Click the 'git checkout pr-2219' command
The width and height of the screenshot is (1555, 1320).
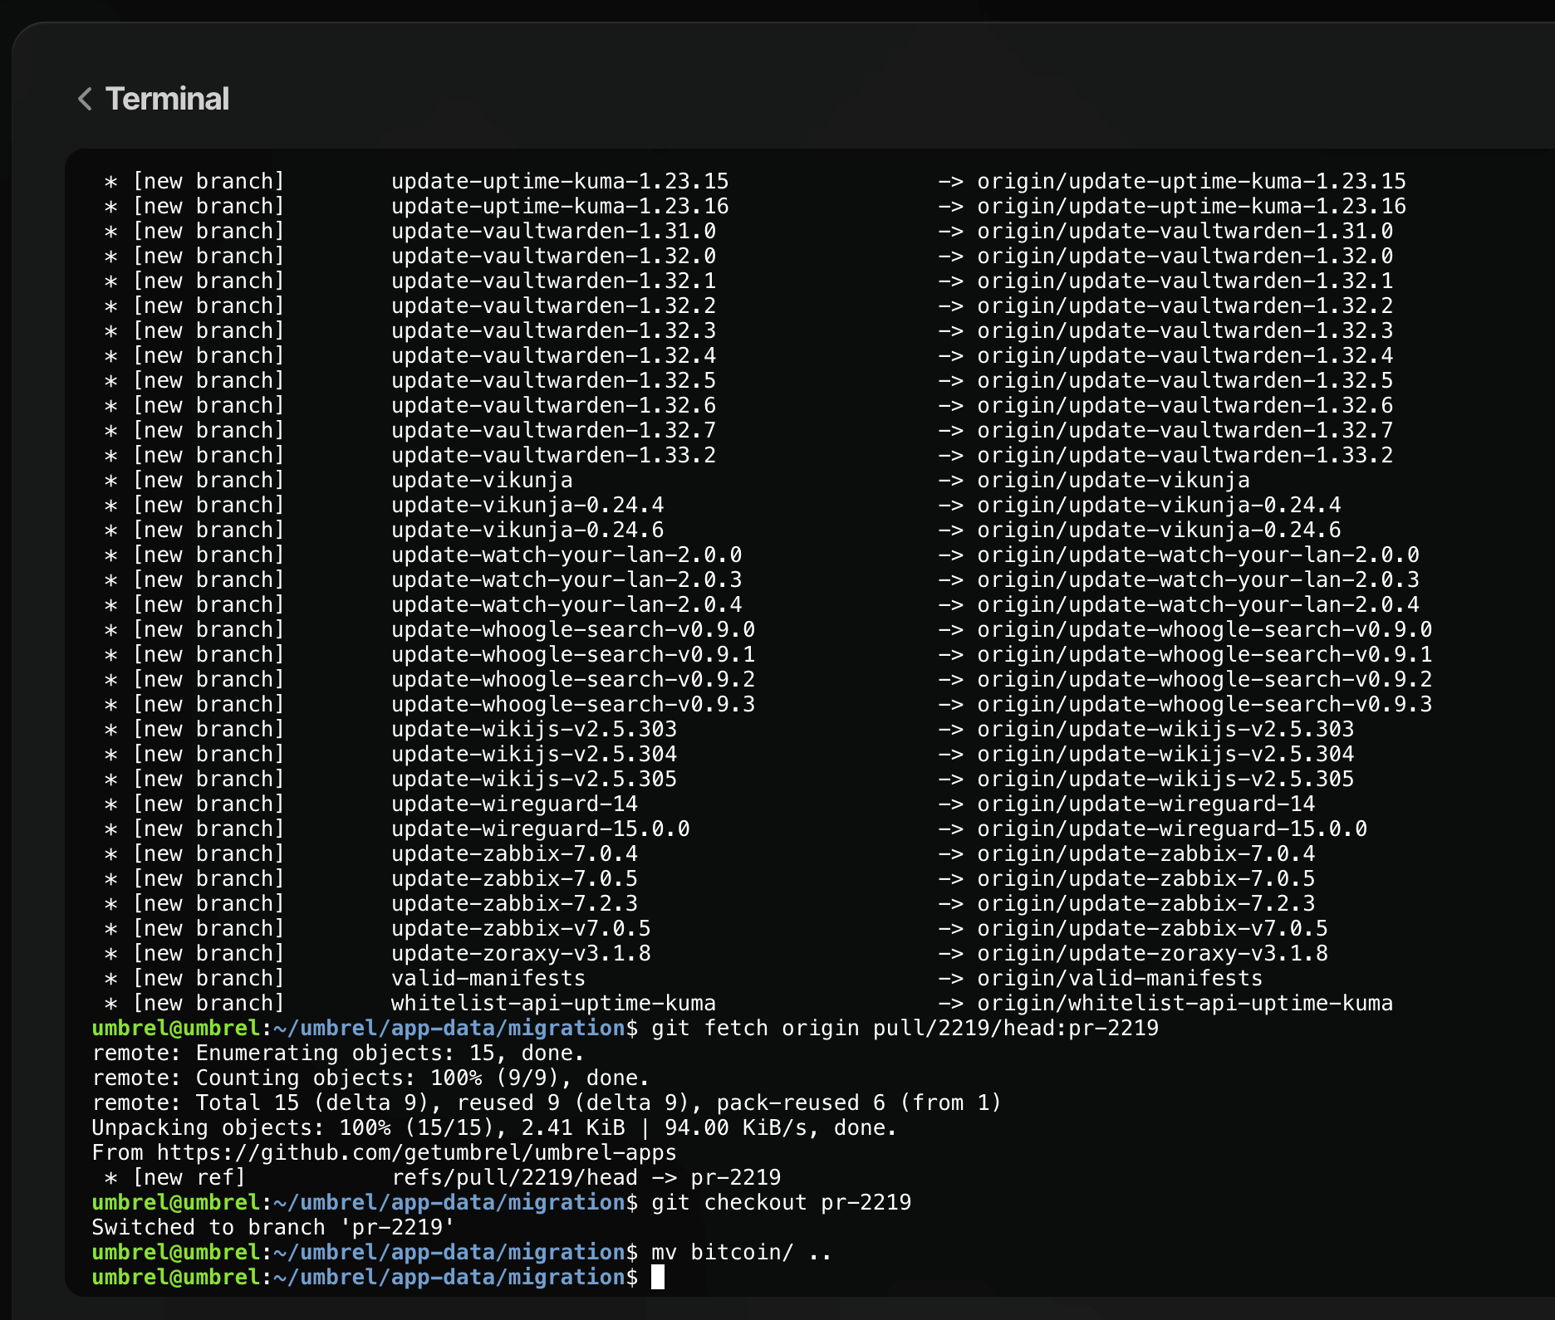coord(781,1202)
